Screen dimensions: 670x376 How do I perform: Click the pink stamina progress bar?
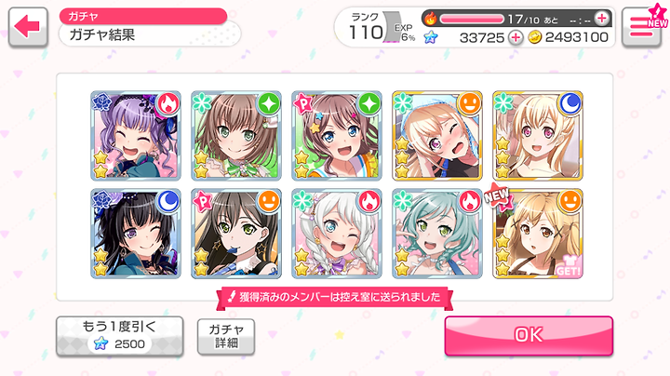pyautogui.click(x=472, y=19)
